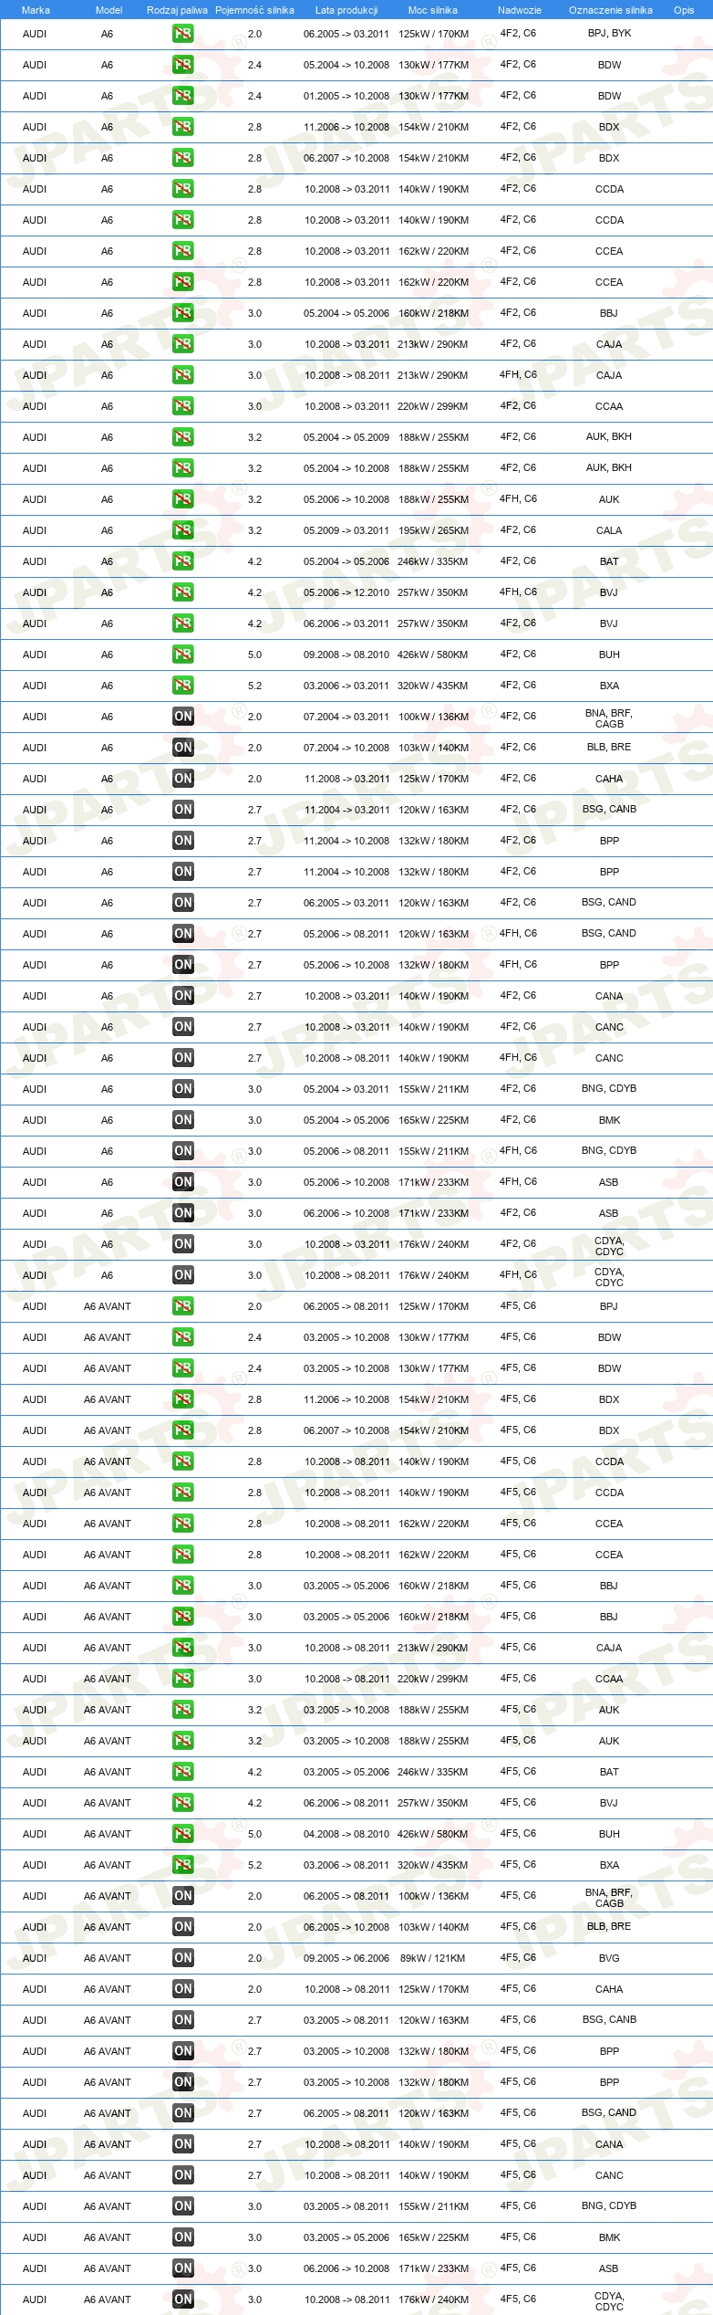
Task: Select power cell '89kW / 121KM'
Action: click(432, 1958)
